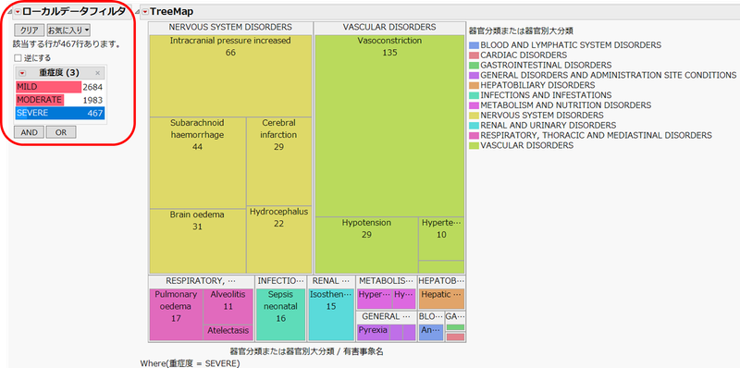Screen dimensions: 740x368
Task: Click the クリア button
Action: tap(30, 31)
